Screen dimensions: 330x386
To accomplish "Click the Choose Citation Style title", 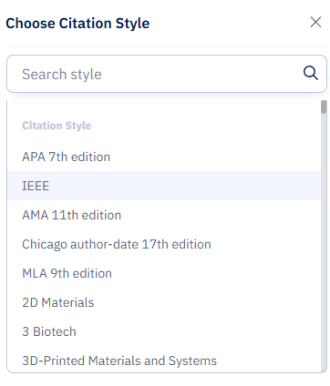I will pyautogui.click(x=77, y=24).
